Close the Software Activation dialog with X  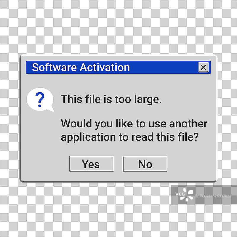pos(203,68)
